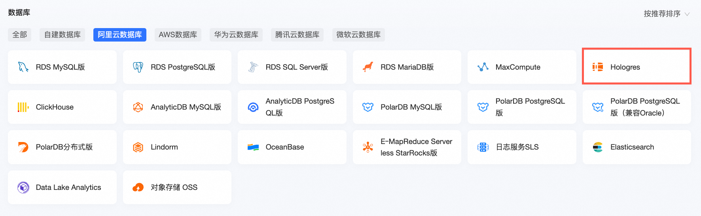Pick the Hologres label text

[625, 67]
